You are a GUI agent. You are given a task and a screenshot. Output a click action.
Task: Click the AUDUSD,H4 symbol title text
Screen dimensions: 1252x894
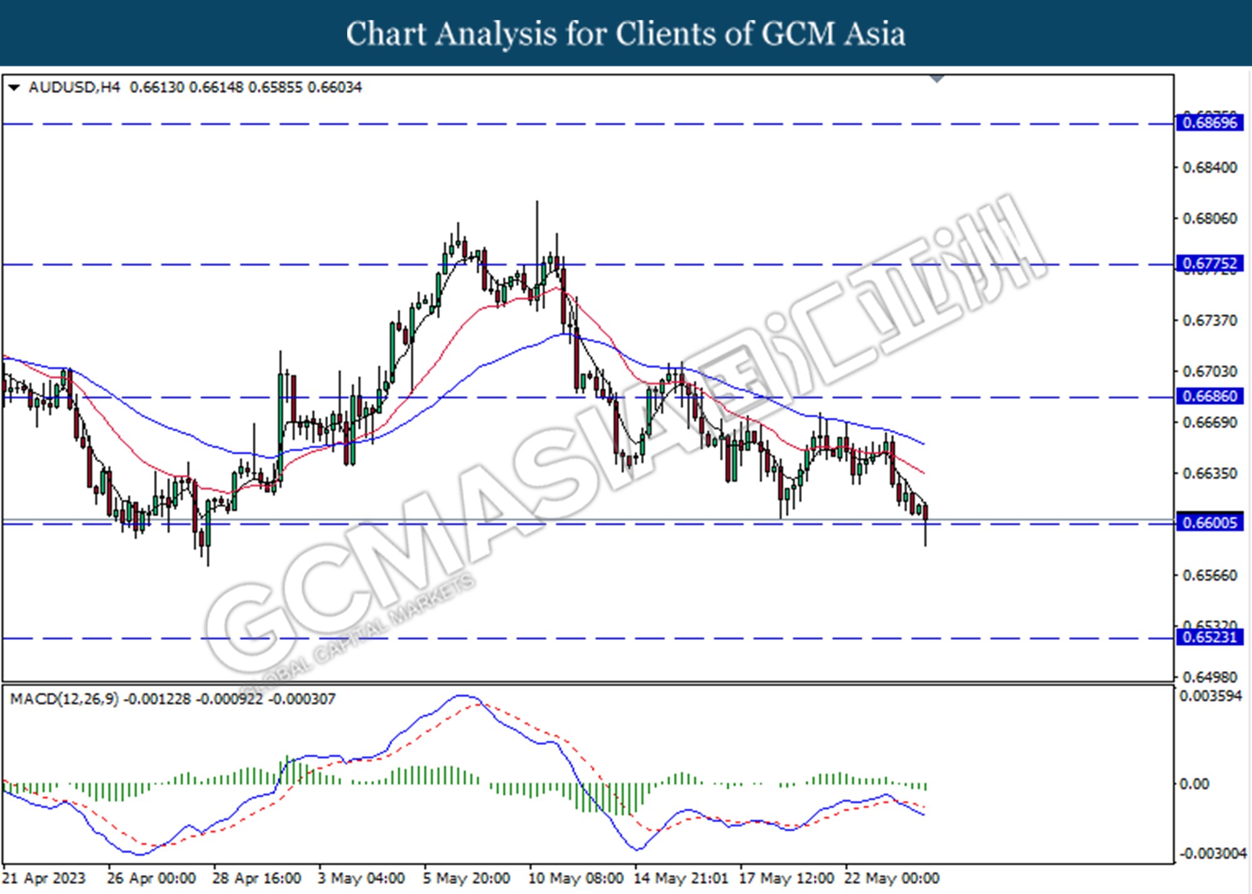click(x=74, y=87)
